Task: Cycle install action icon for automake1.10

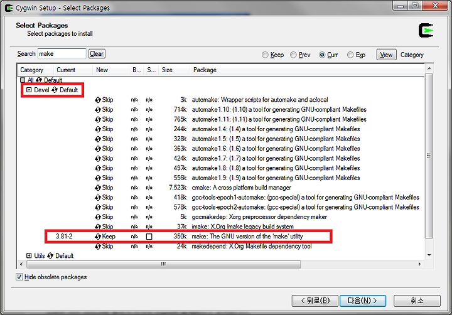Action: 98,110
